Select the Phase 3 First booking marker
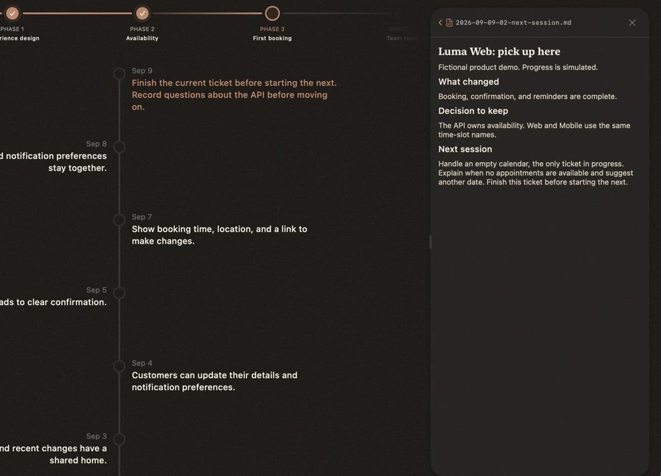Viewport: 661px width, 476px height. tap(273, 13)
